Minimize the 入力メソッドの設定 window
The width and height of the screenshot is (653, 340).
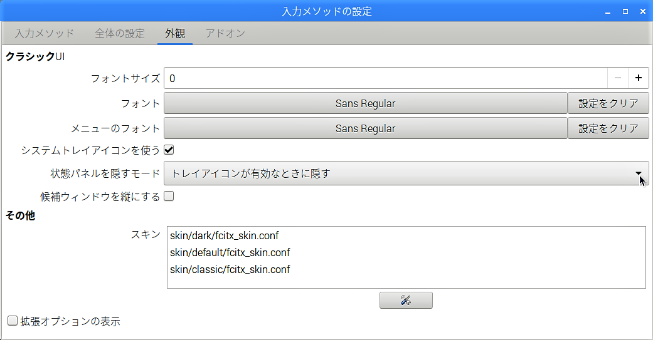pos(608,12)
